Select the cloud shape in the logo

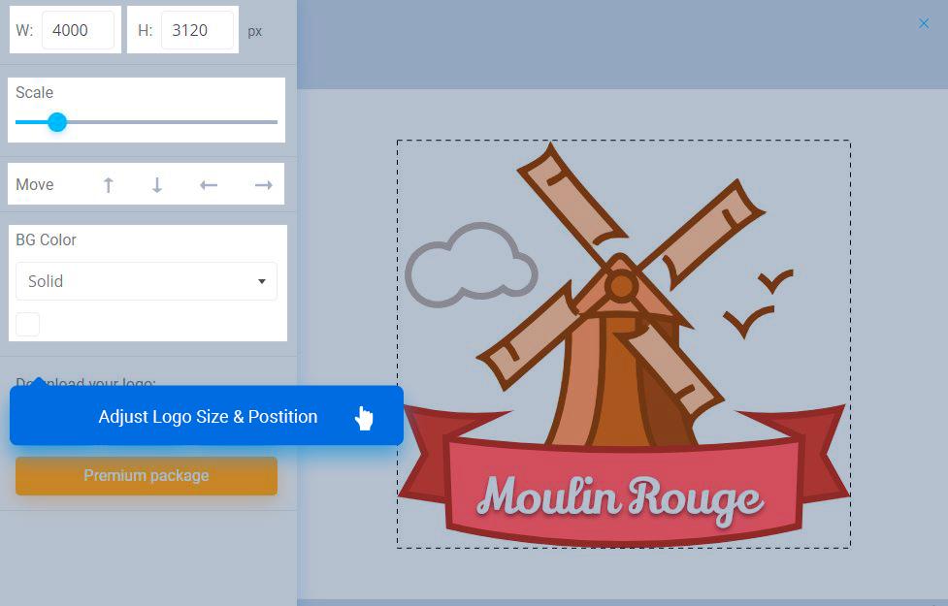(x=471, y=265)
